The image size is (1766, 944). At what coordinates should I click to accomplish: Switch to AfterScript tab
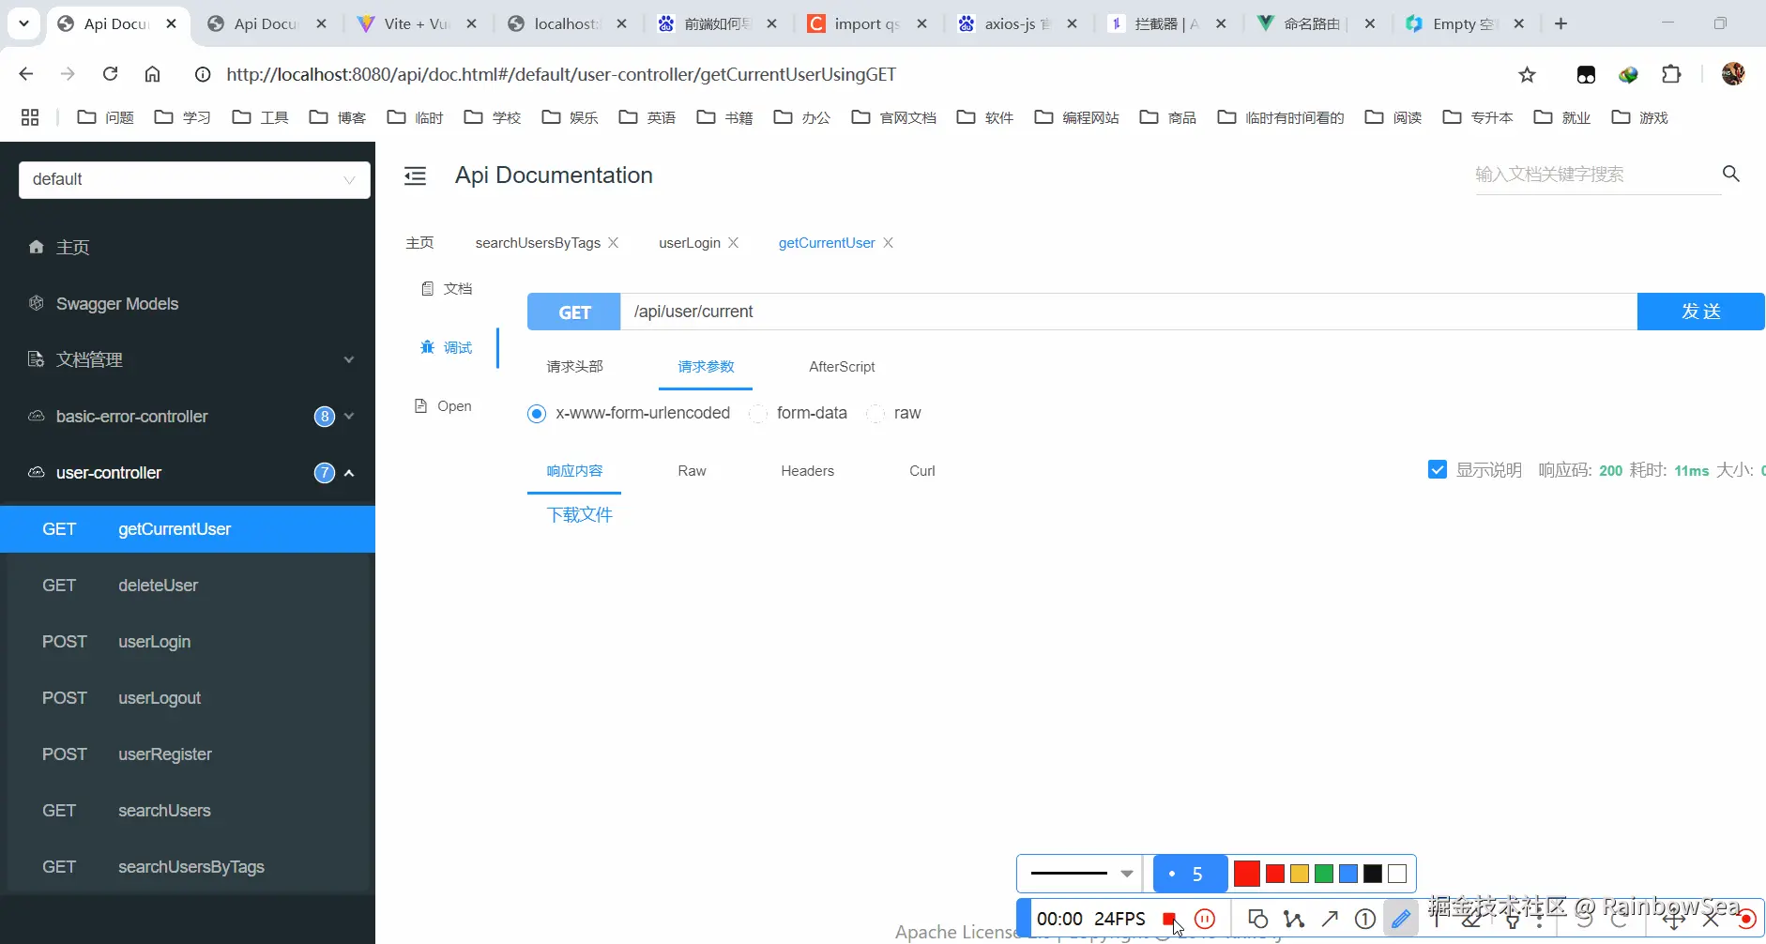(x=842, y=366)
